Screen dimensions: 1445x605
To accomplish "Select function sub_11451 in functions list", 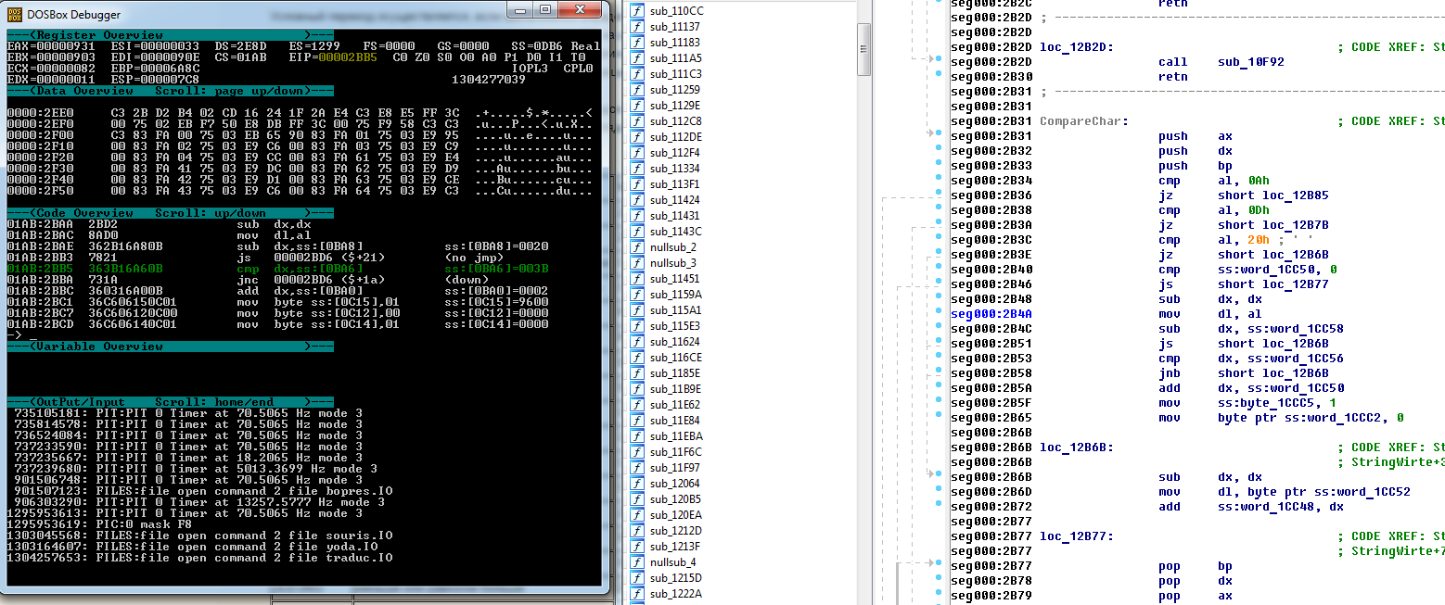I will (674, 278).
